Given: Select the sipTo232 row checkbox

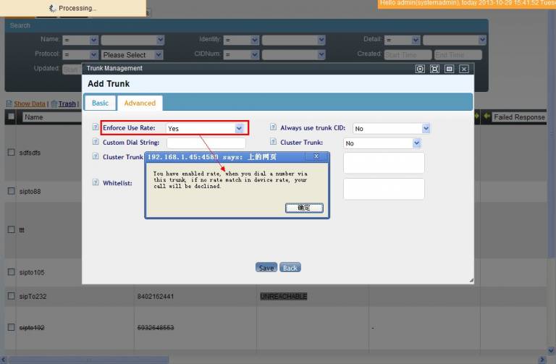Looking at the screenshot, I should coord(11,296).
